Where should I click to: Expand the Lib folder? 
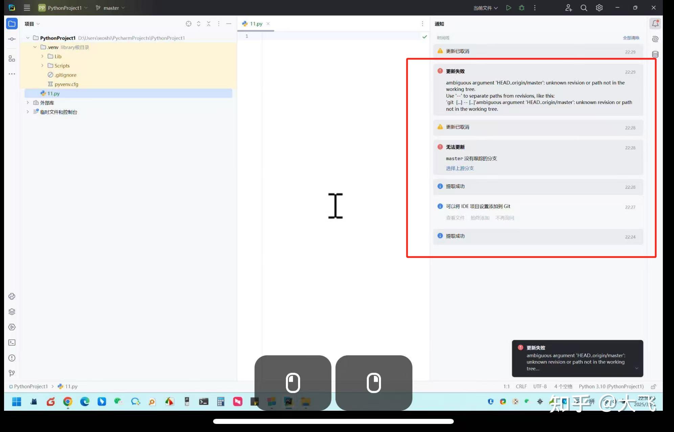point(42,56)
